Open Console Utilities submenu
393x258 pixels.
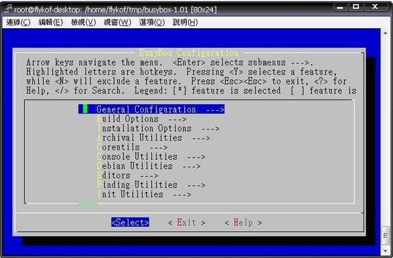[151, 157]
